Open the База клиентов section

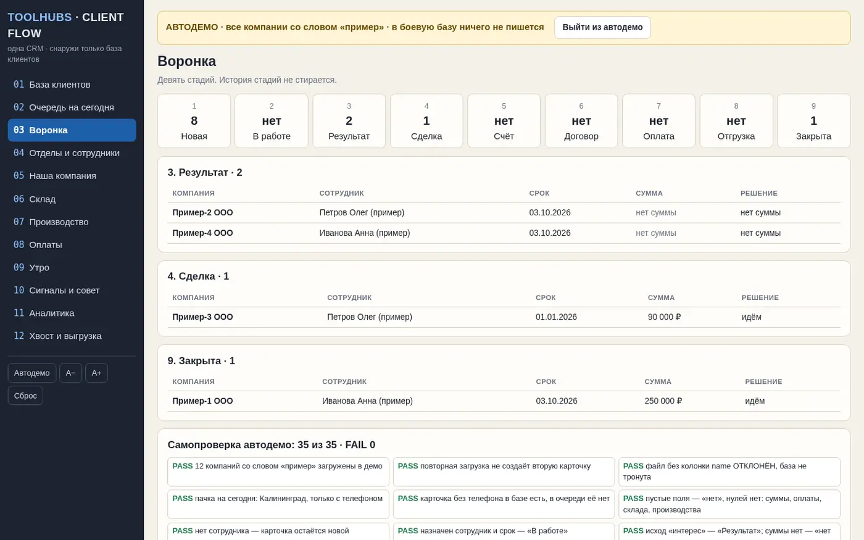pos(72,85)
